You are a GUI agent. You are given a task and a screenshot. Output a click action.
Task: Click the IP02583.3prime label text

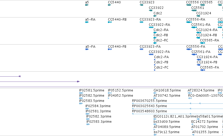tap(99, 122)
